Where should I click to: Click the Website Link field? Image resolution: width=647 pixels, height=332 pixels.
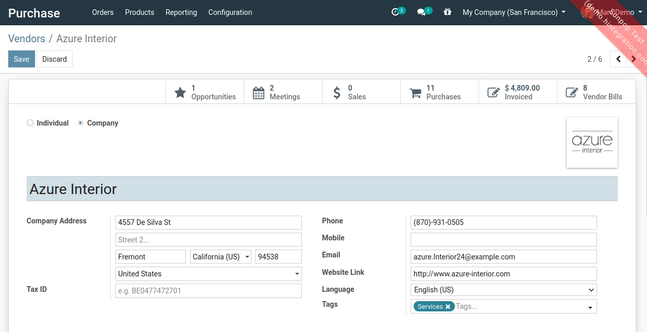click(504, 274)
